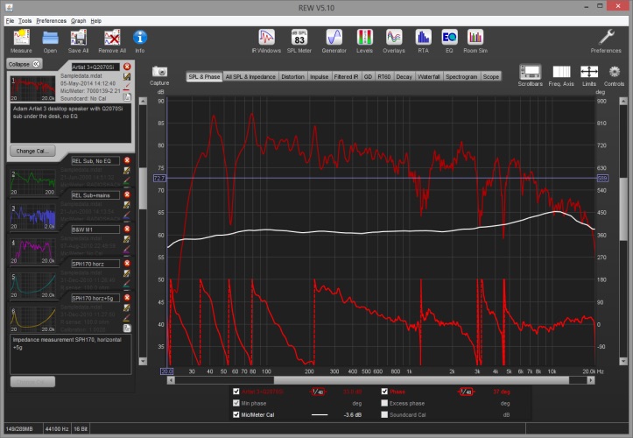Open the Graph menu
Viewport: 633px width, 438px height.
78,21
